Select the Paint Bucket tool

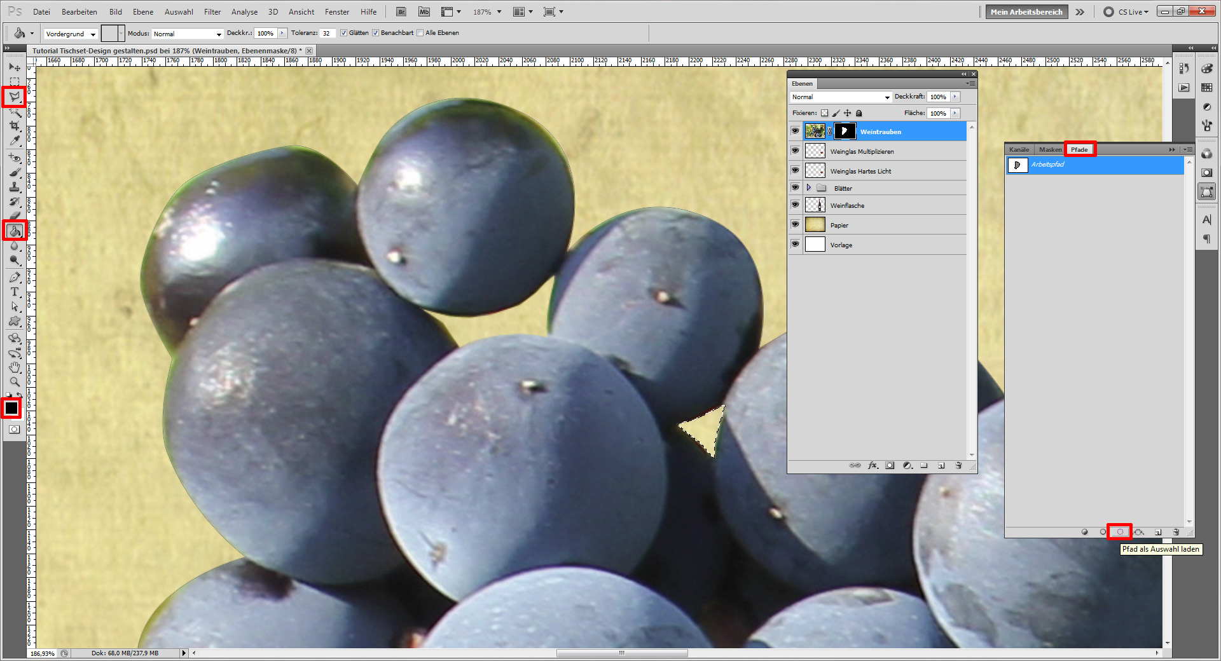pyautogui.click(x=14, y=231)
